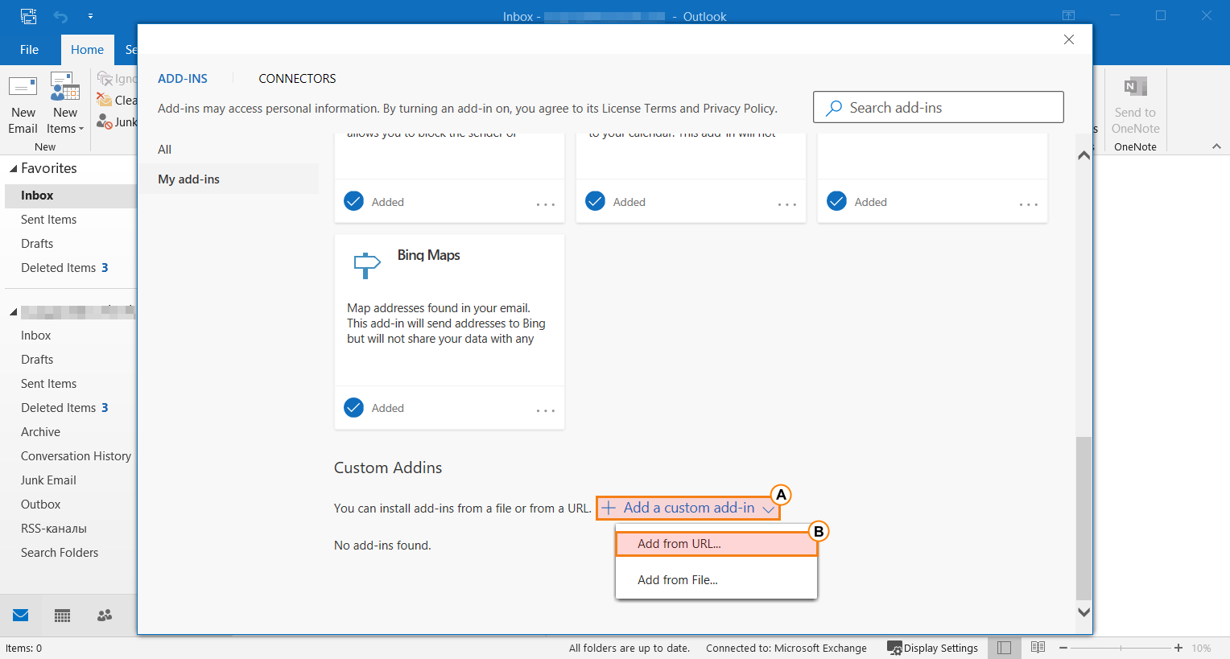Open Bing Maps more options ellipsis

click(x=545, y=410)
